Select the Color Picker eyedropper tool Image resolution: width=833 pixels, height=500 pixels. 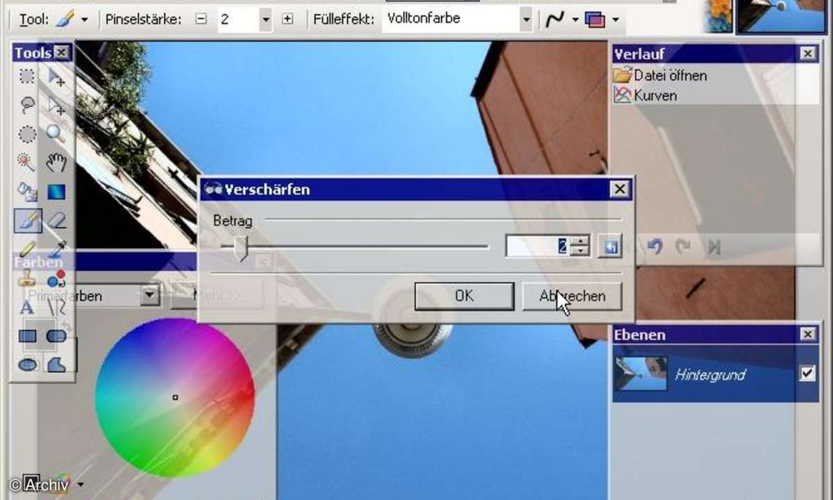(x=56, y=249)
